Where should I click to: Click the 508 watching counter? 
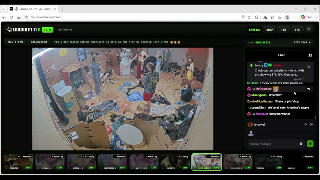65,30
